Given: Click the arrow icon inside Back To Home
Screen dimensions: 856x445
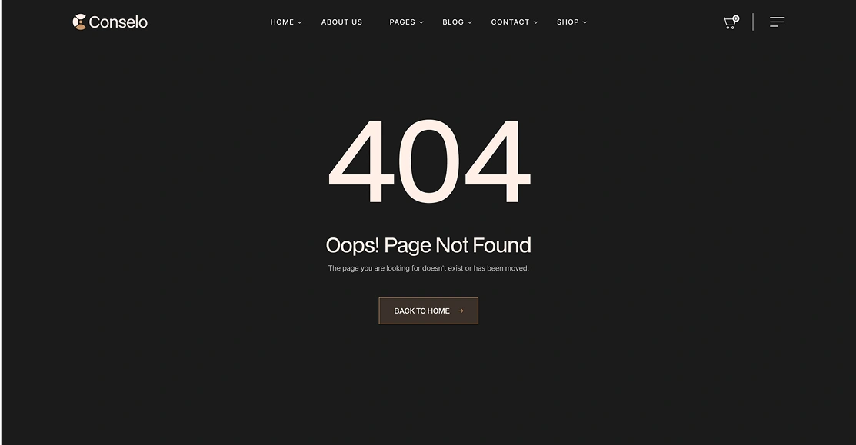Looking at the screenshot, I should click(461, 311).
